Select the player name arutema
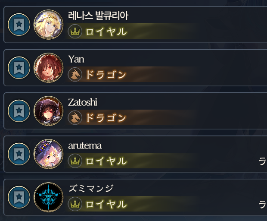 point(85,146)
